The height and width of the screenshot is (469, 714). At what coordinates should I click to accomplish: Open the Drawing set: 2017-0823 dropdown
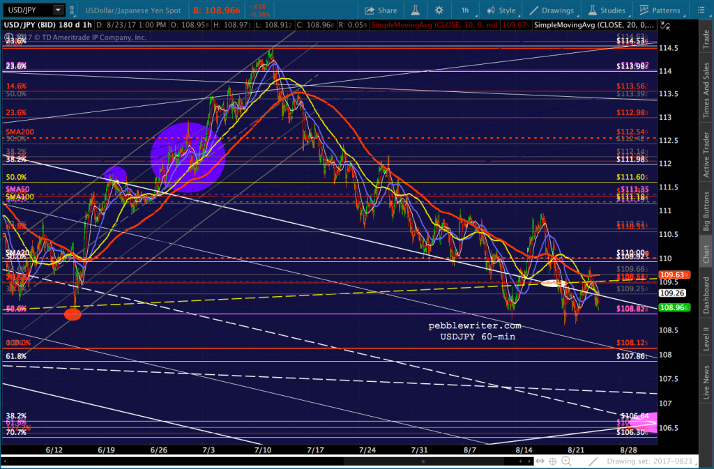pos(651,461)
